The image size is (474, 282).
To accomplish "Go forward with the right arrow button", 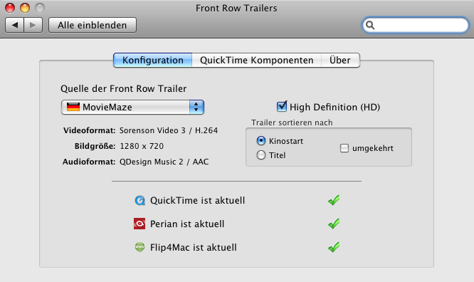I will (33, 25).
